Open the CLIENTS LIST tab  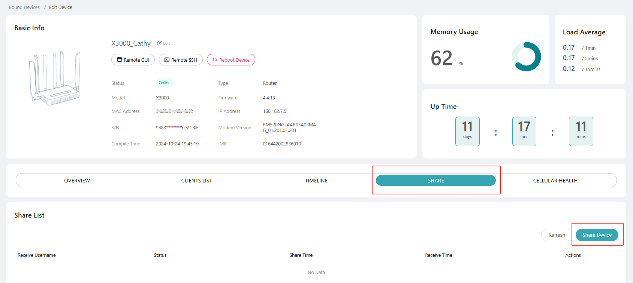(196, 181)
